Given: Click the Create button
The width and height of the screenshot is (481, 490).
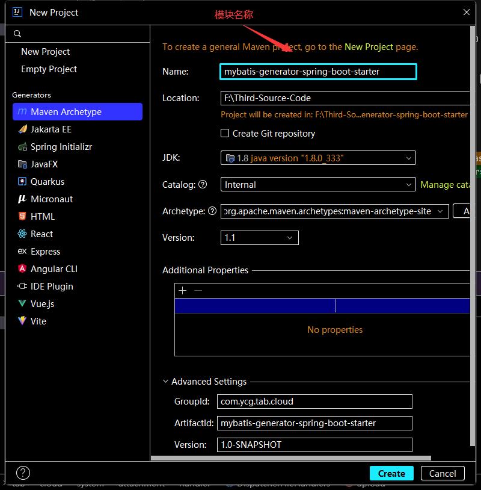Looking at the screenshot, I should click(391, 474).
